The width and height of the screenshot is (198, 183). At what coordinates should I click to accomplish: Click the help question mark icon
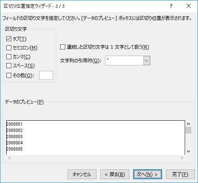171,6
